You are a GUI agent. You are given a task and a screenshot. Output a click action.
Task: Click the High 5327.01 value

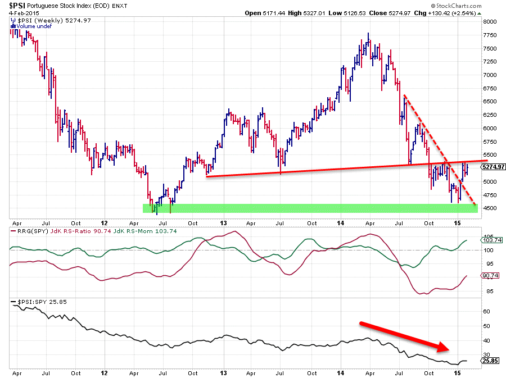point(306,13)
